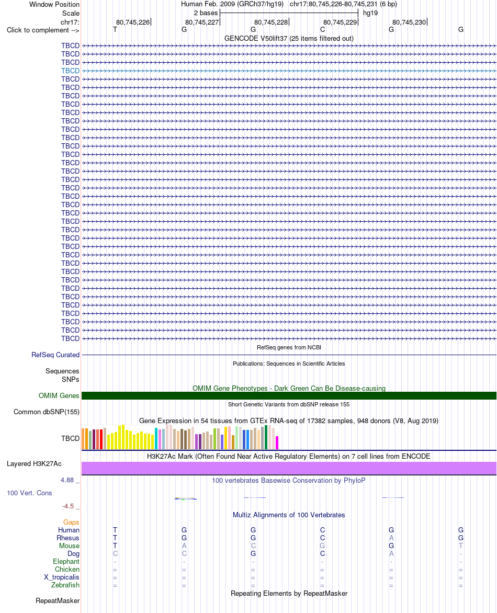Click 'RefSeq genes from NCBI' track title
Image resolution: width=497 pixels, height=613 pixels.
click(289, 347)
